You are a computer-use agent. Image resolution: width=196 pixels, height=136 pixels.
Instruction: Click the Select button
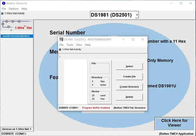click(129, 66)
